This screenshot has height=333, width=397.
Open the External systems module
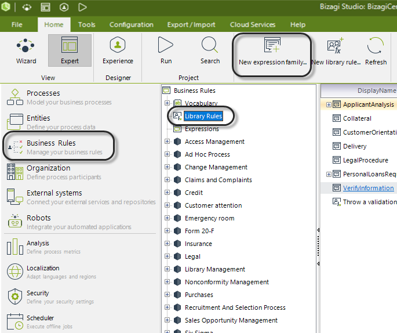81,197
